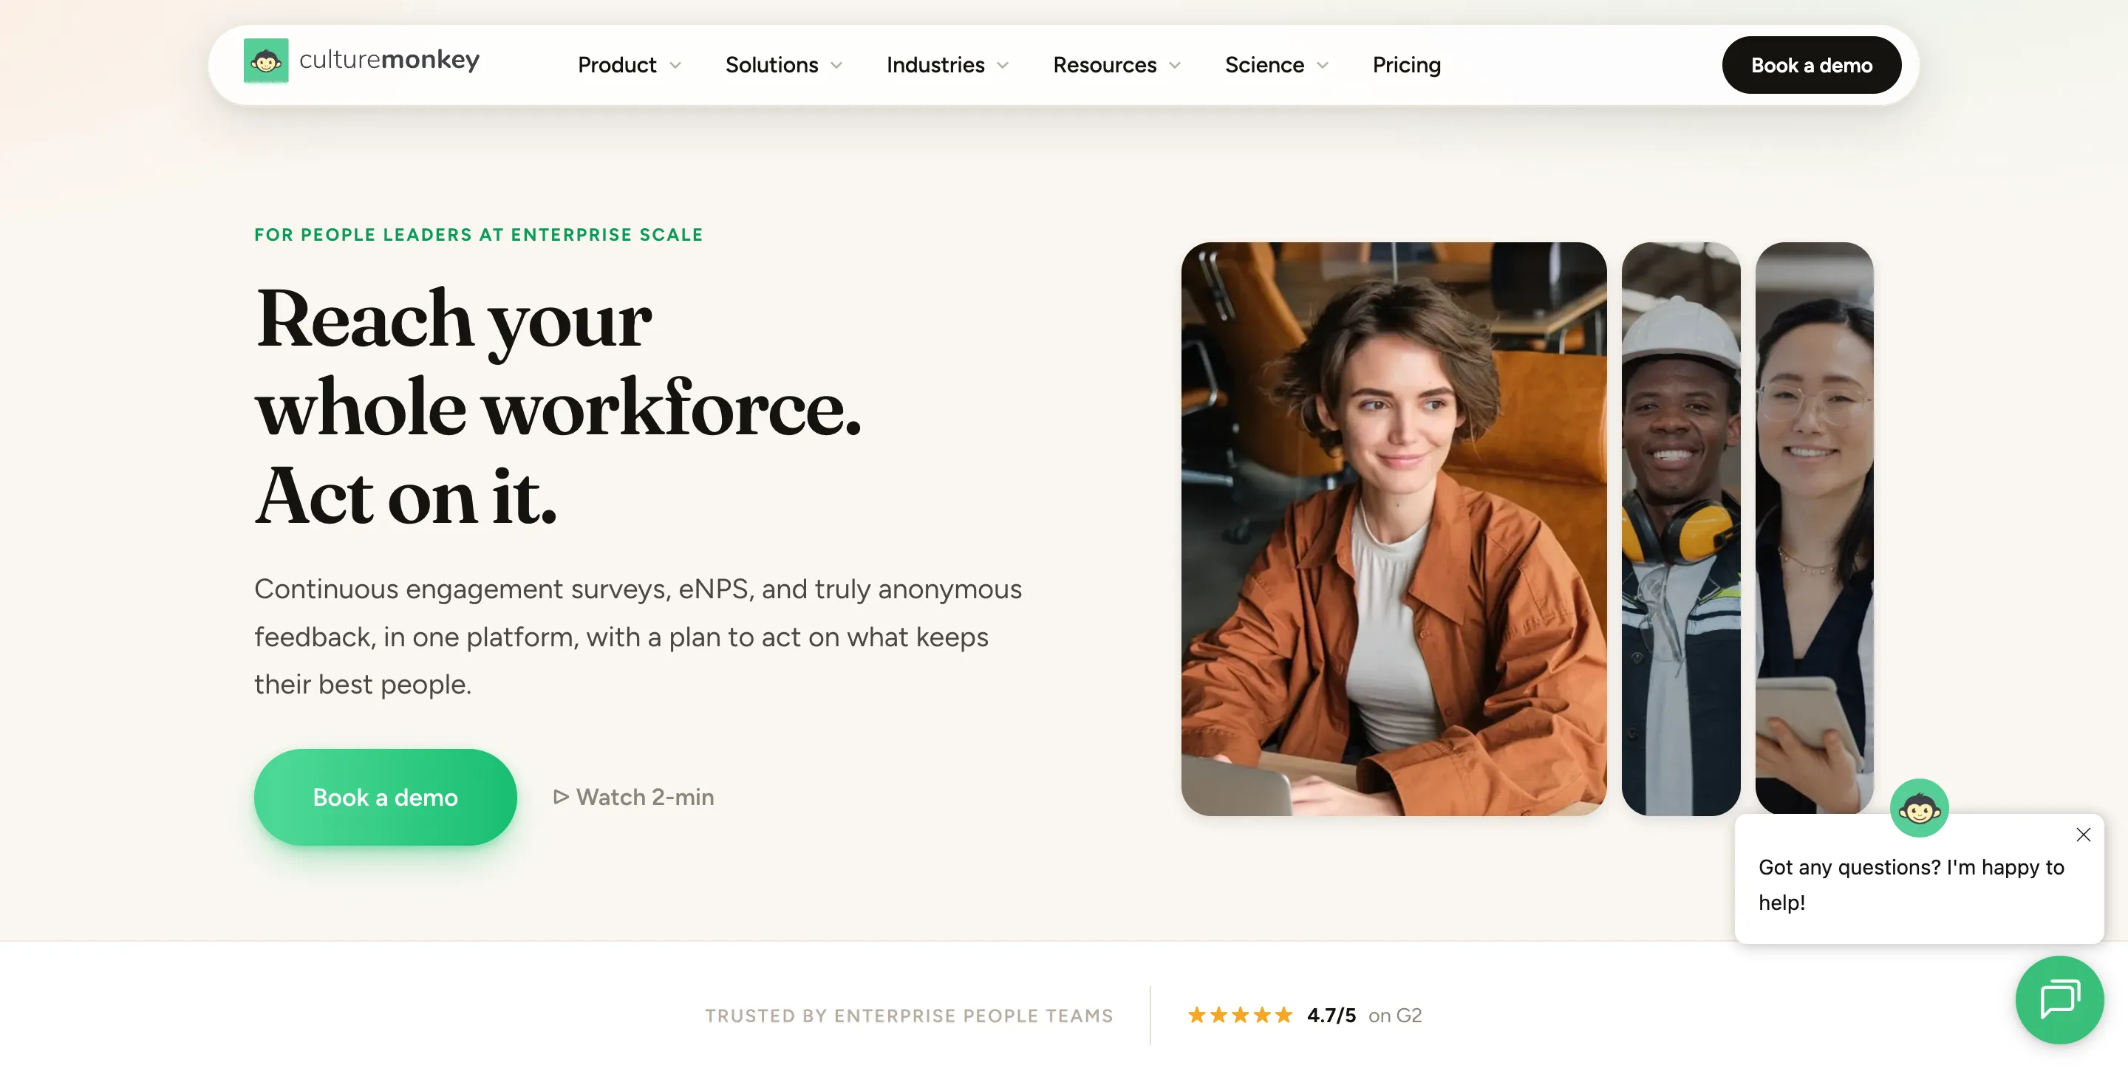Click 'For people leaders at enterprise scale' text
The width and height of the screenshot is (2128, 1068).
(x=478, y=235)
